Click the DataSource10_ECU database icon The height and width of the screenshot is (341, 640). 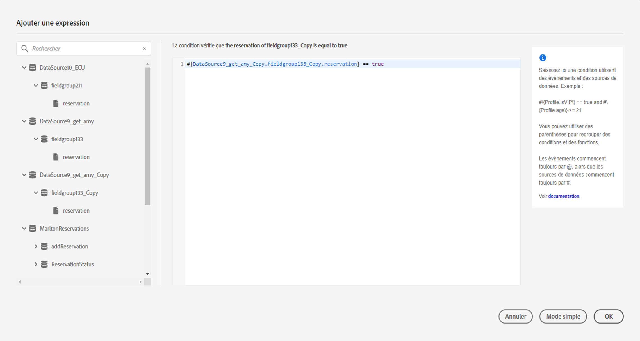[33, 68]
